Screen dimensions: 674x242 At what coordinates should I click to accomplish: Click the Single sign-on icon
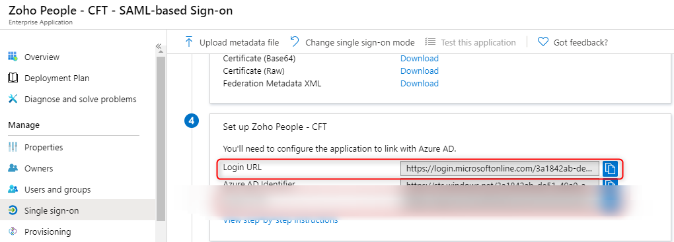coord(13,210)
